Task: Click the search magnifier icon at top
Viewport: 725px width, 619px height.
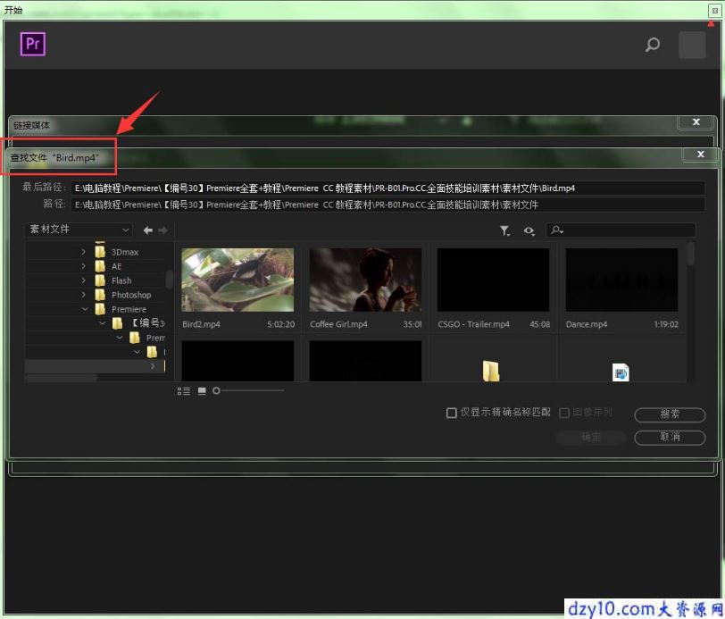Action: [653, 45]
